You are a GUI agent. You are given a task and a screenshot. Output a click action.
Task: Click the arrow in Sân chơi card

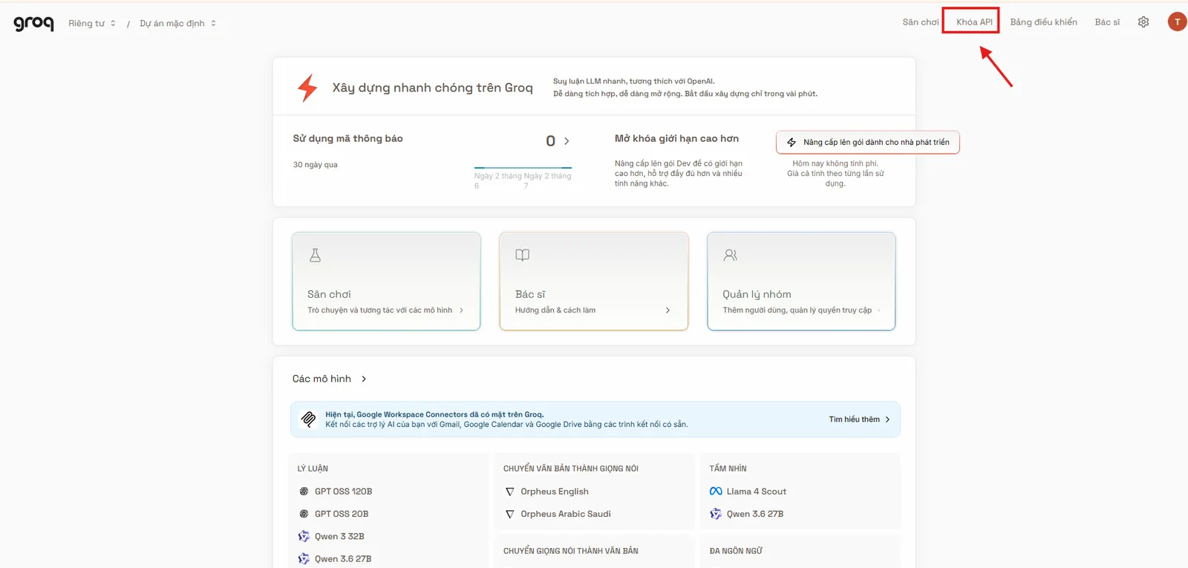click(x=461, y=310)
